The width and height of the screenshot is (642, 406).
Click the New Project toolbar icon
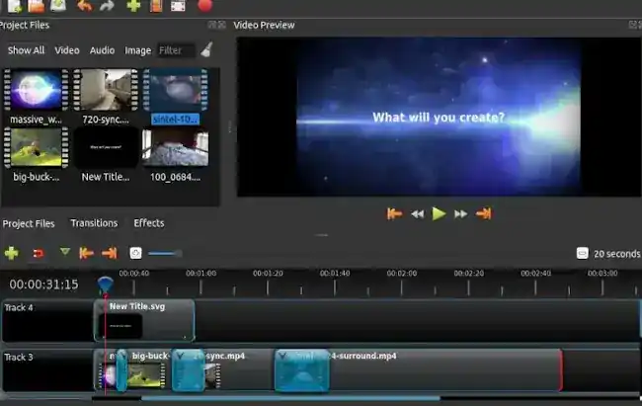pos(15,5)
